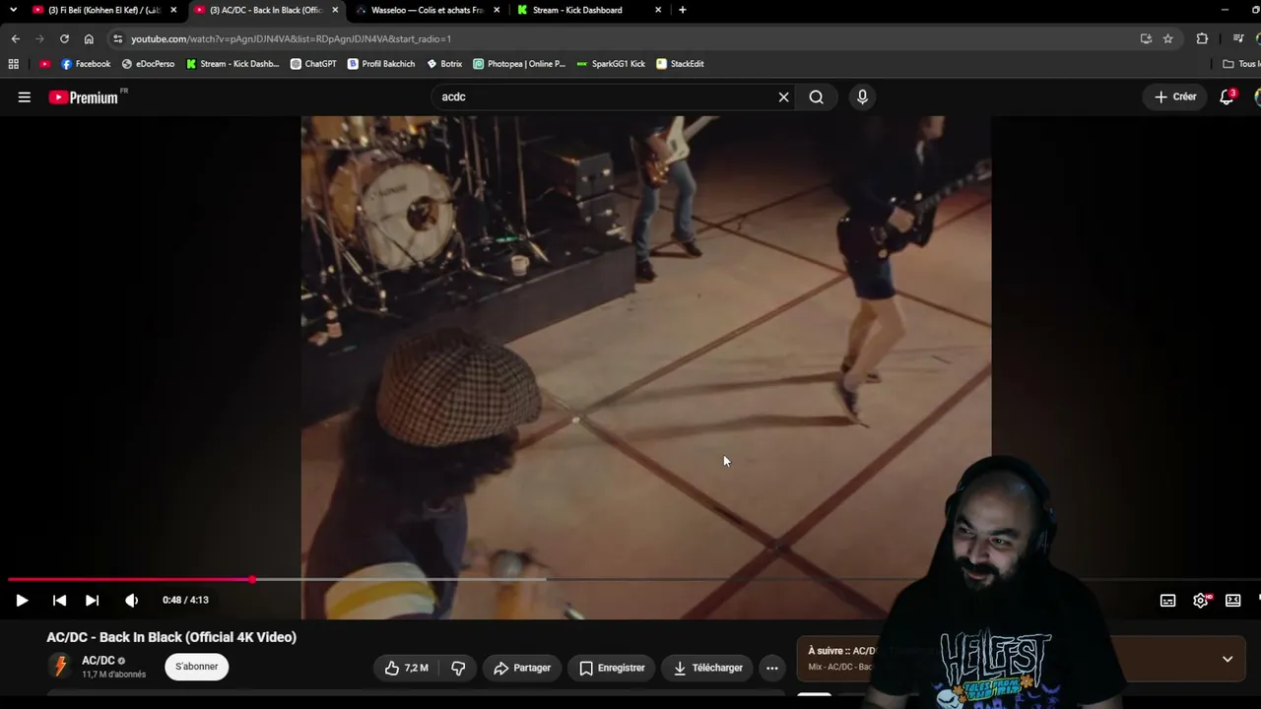The height and width of the screenshot is (709, 1261).
Task: Subscribe with the S'abonner button
Action: (x=196, y=667)
